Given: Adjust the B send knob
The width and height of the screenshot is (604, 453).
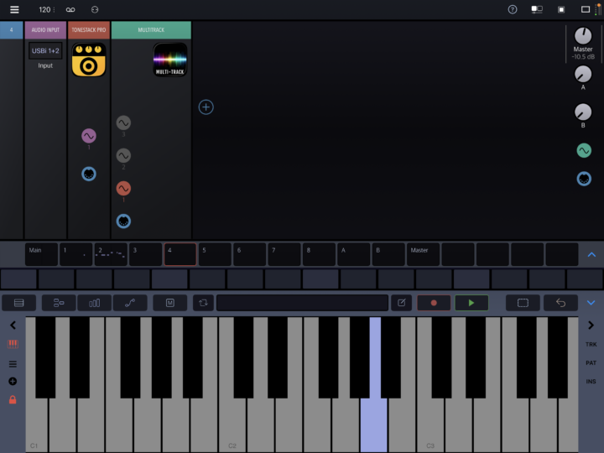Looking at the screenshot, I should click(x=583, y=112).
